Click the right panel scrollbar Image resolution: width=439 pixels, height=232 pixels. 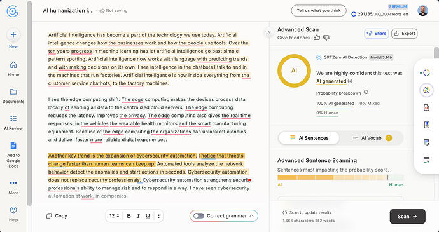[436, 53]
